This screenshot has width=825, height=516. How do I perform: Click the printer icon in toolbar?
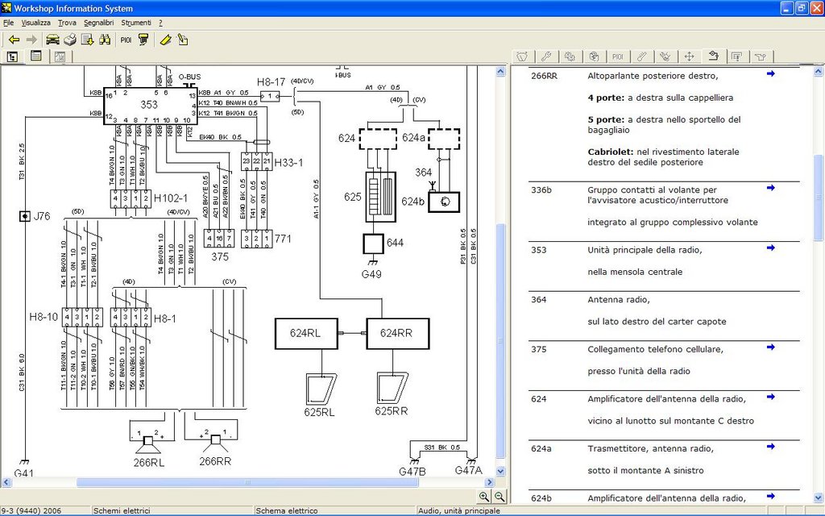(70, 40)
